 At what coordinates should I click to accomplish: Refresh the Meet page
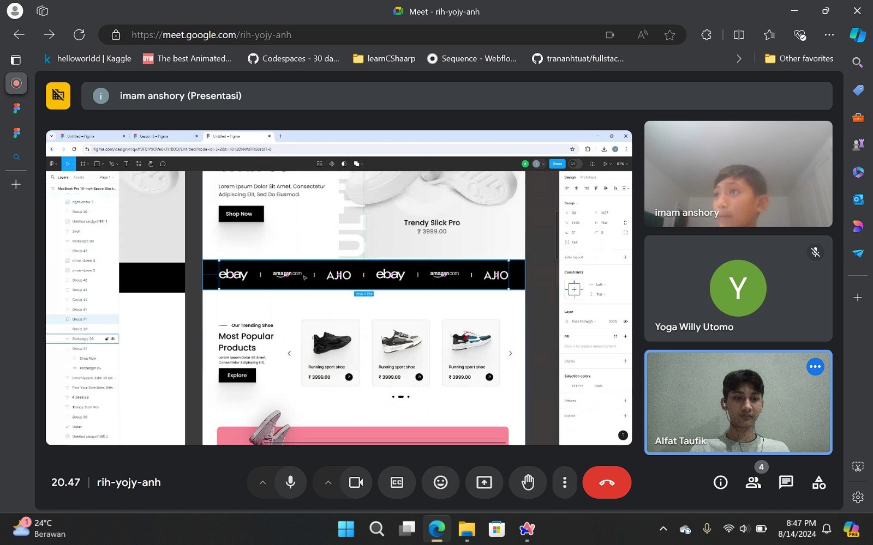79,35
